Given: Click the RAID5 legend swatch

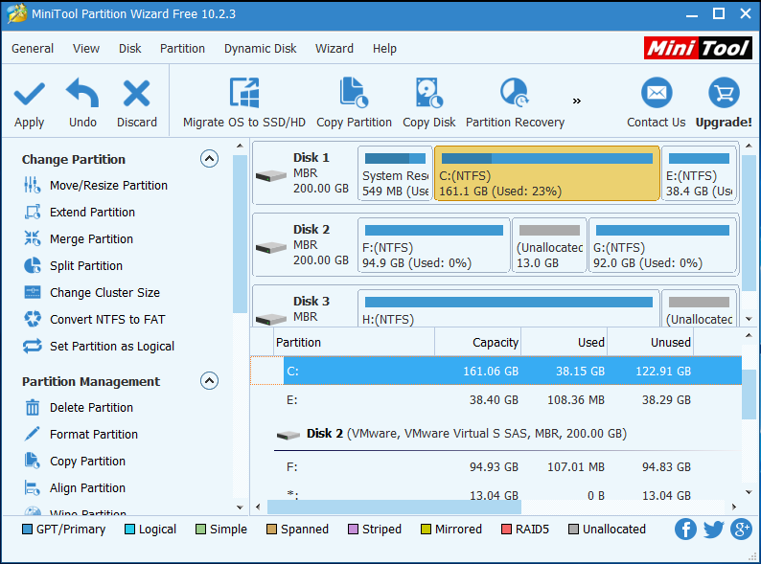Looking at the screenshot, I should 506,530.
